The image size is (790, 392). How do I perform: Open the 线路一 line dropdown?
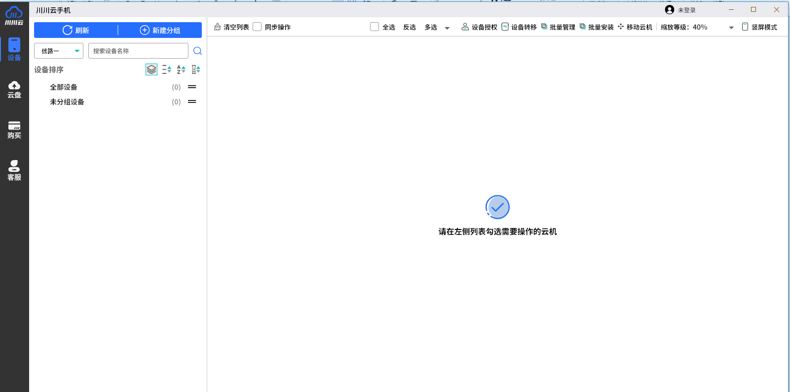click(x=59, y=51)
